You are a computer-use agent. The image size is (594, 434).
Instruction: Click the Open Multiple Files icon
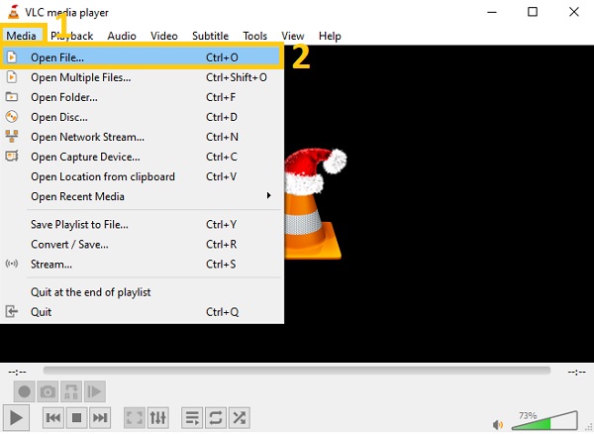[x=12, y=77]
